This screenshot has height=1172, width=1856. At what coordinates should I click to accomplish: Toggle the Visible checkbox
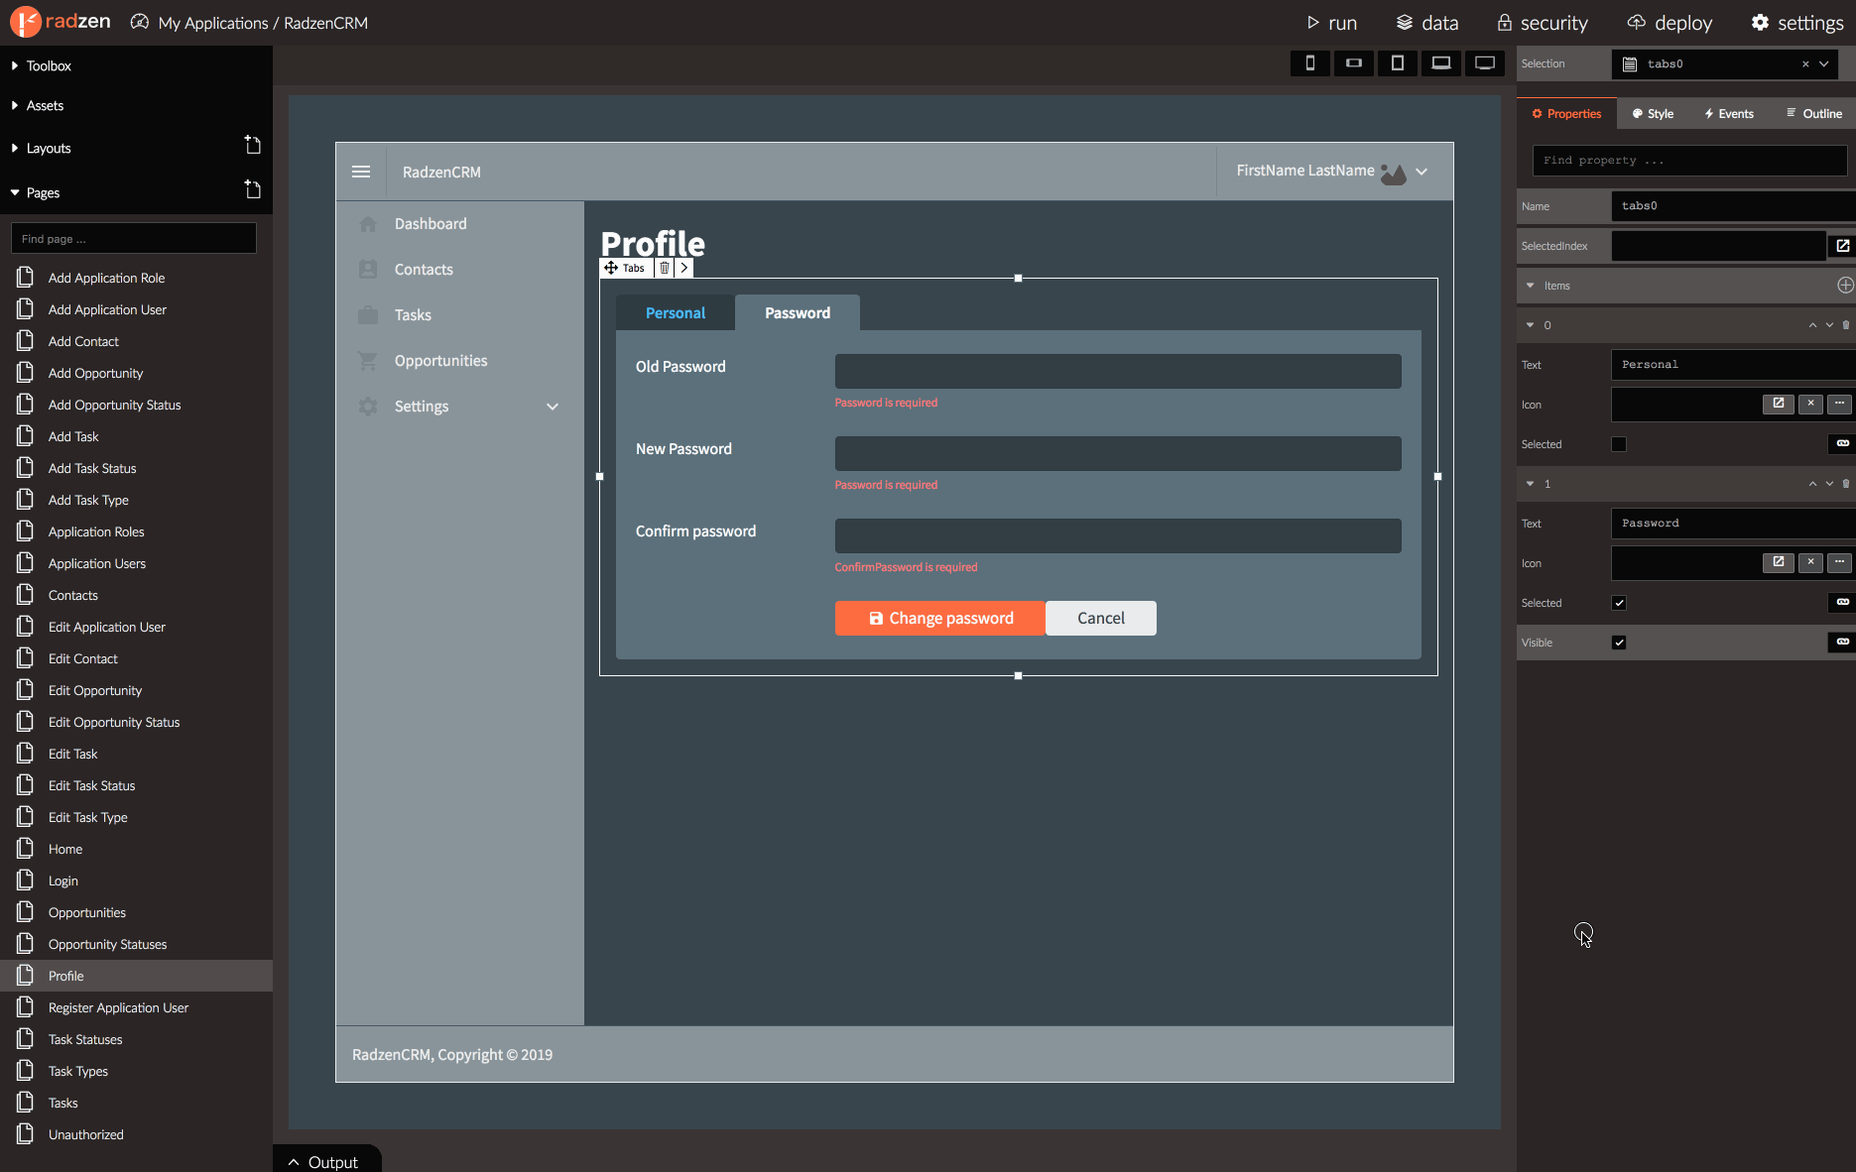click(x=1619, y=643)
